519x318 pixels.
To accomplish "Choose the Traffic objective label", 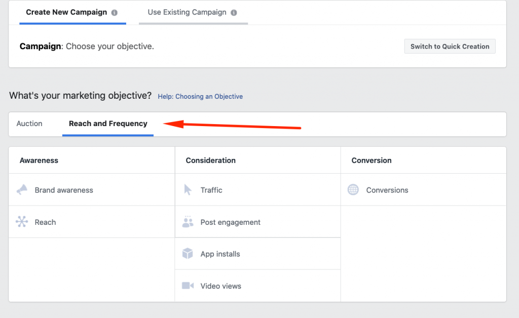I will pyautogui.click(x=211, y=190).
